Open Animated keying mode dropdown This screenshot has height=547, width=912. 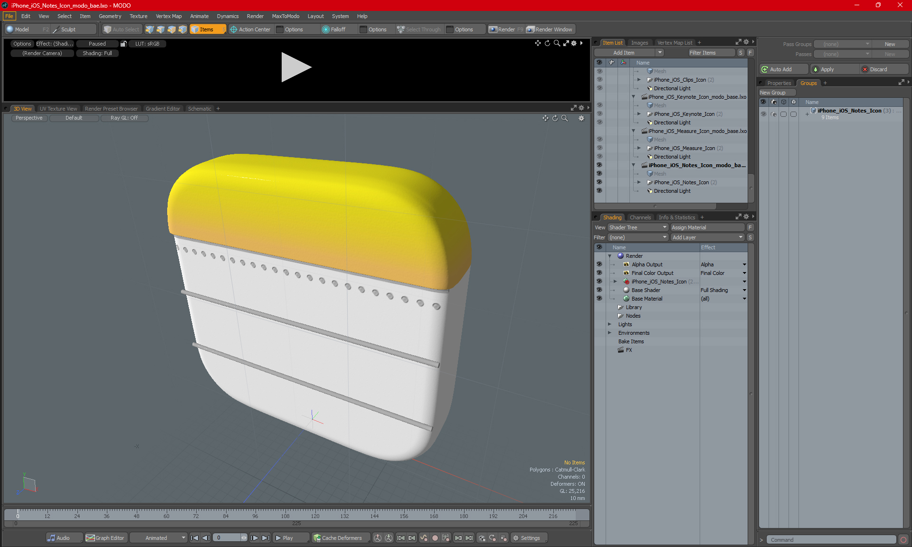pyautogui.click(x=159, y=538)
